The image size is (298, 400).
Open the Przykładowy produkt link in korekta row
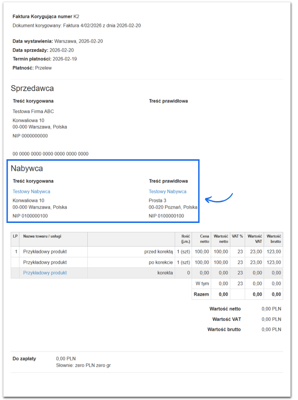click(45, 273)
